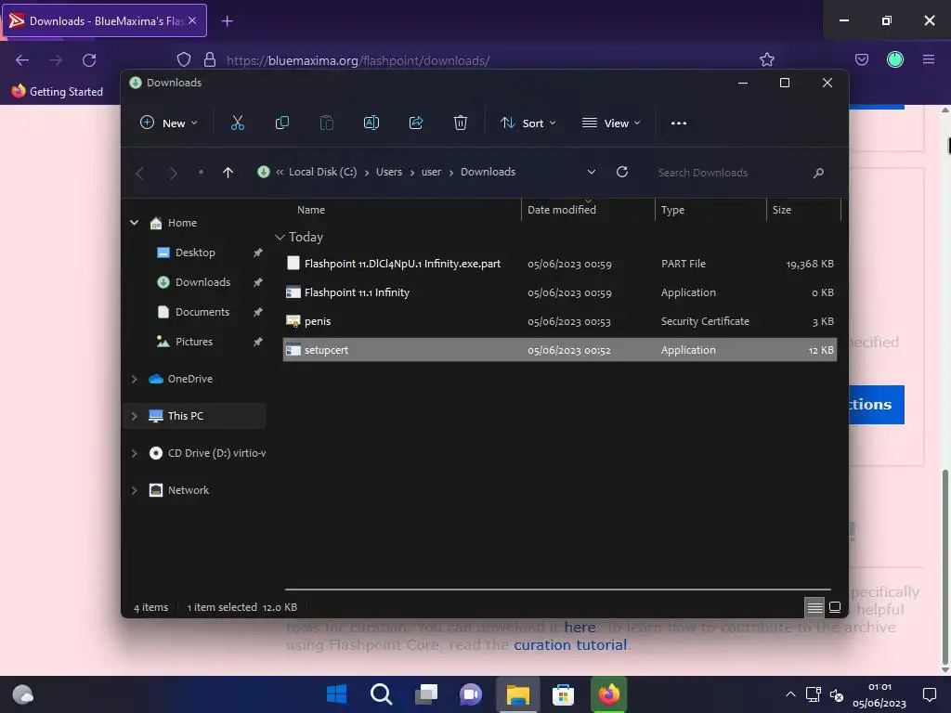Click the Firefox taskbar icon

(609, 694)
